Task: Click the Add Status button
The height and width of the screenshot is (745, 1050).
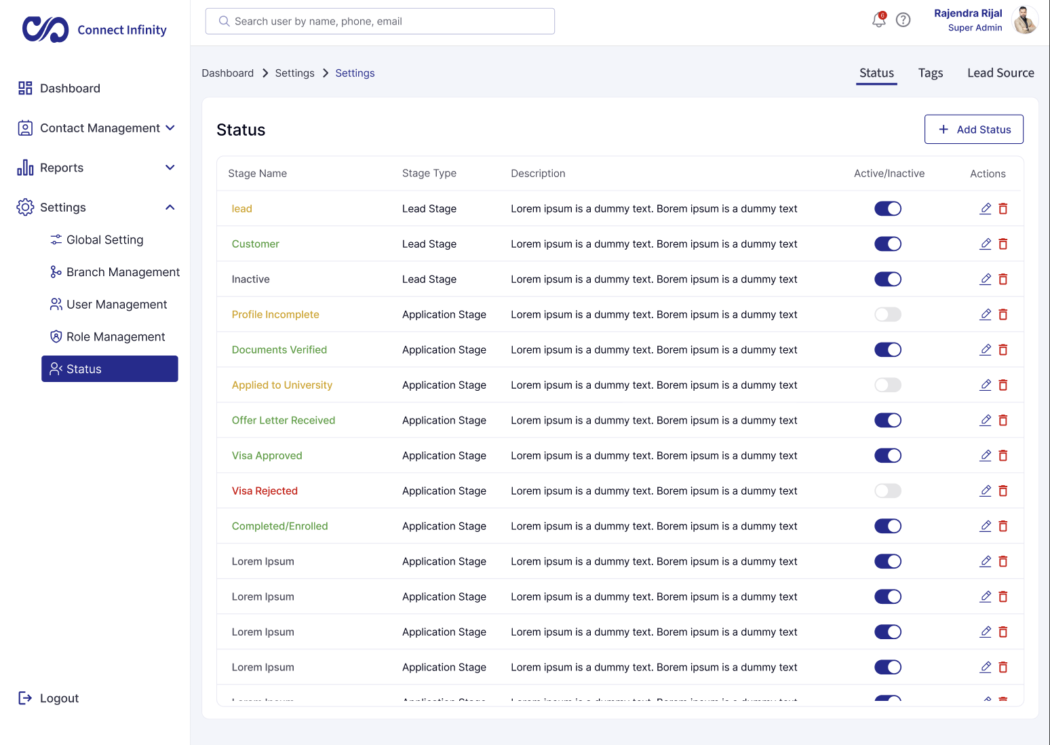Action: click(x=973, y=129)
